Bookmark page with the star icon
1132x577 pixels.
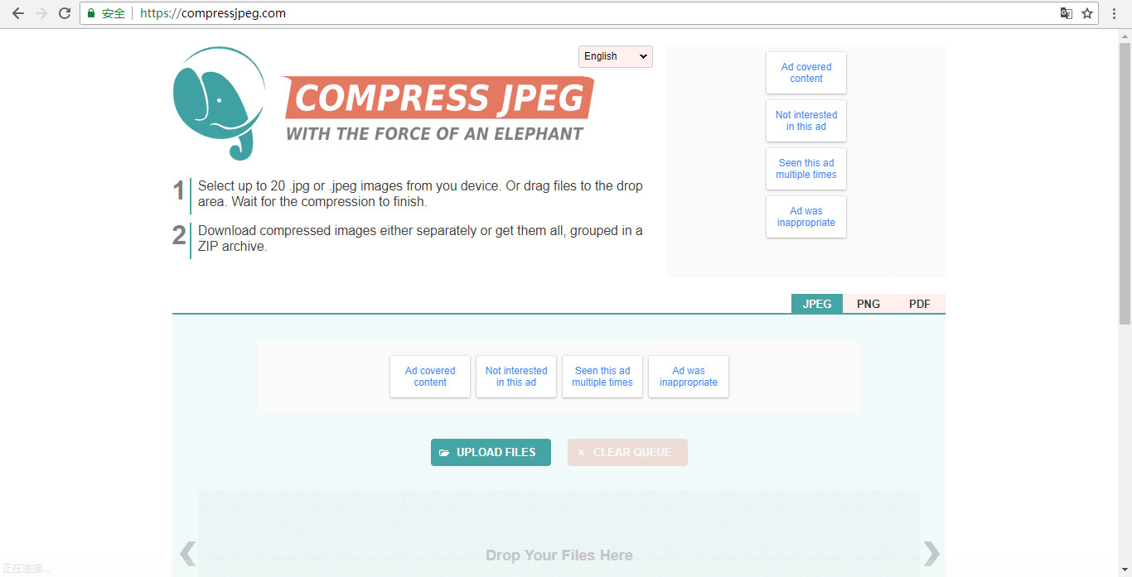pyautogui.click(x=1087, y=13)
